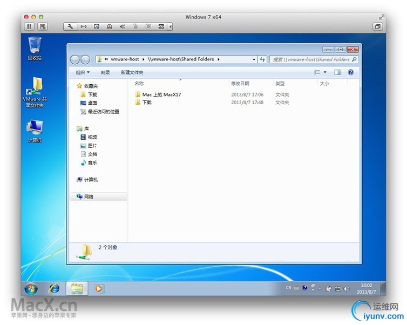
Task: Open the VM settings wrench icon
Action: click(x=70, y=26)
